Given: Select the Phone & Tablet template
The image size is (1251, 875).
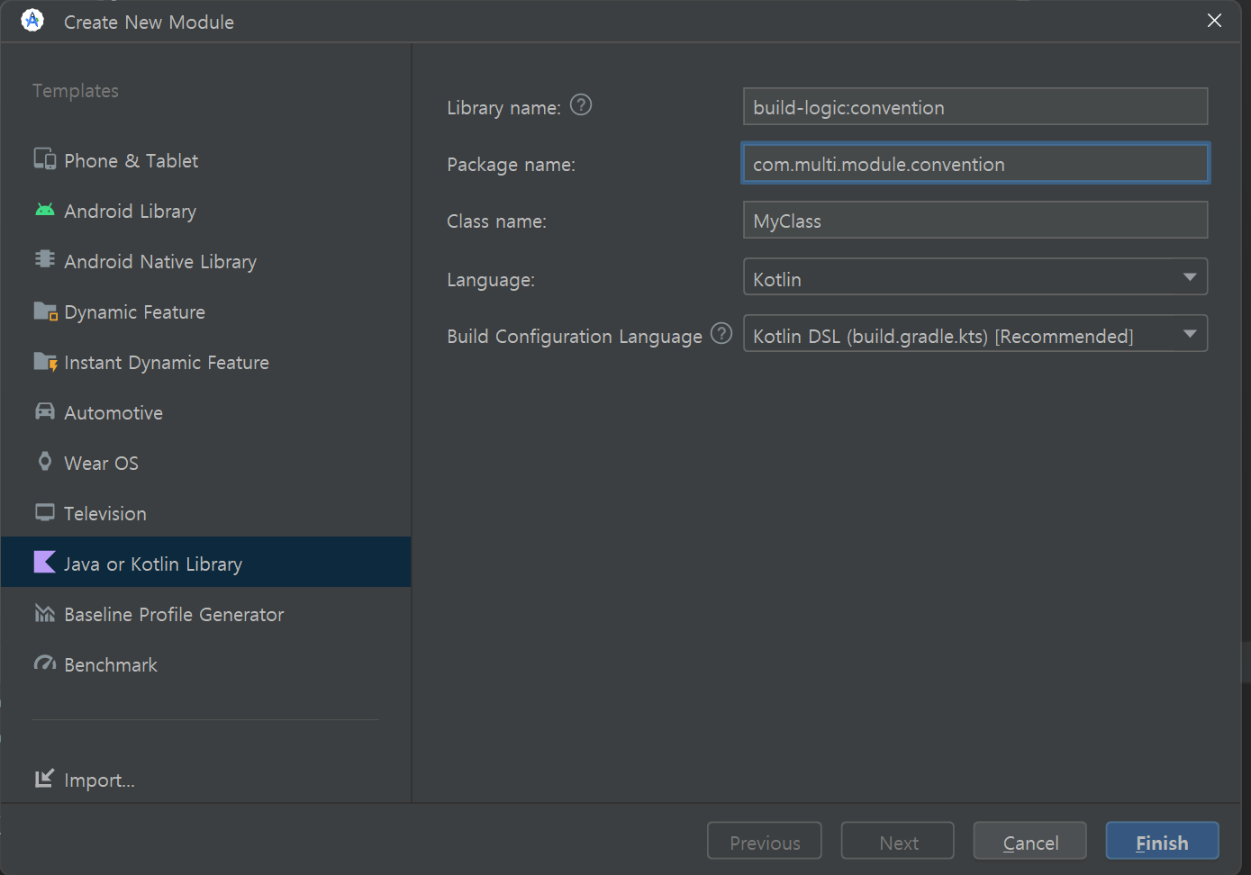Looking at the screenshot, I should (206, 160).
